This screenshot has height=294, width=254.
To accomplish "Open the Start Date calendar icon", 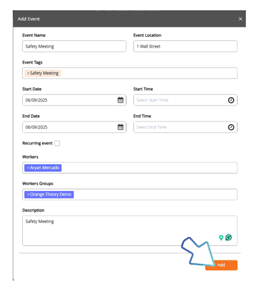I will coord(120,100).
